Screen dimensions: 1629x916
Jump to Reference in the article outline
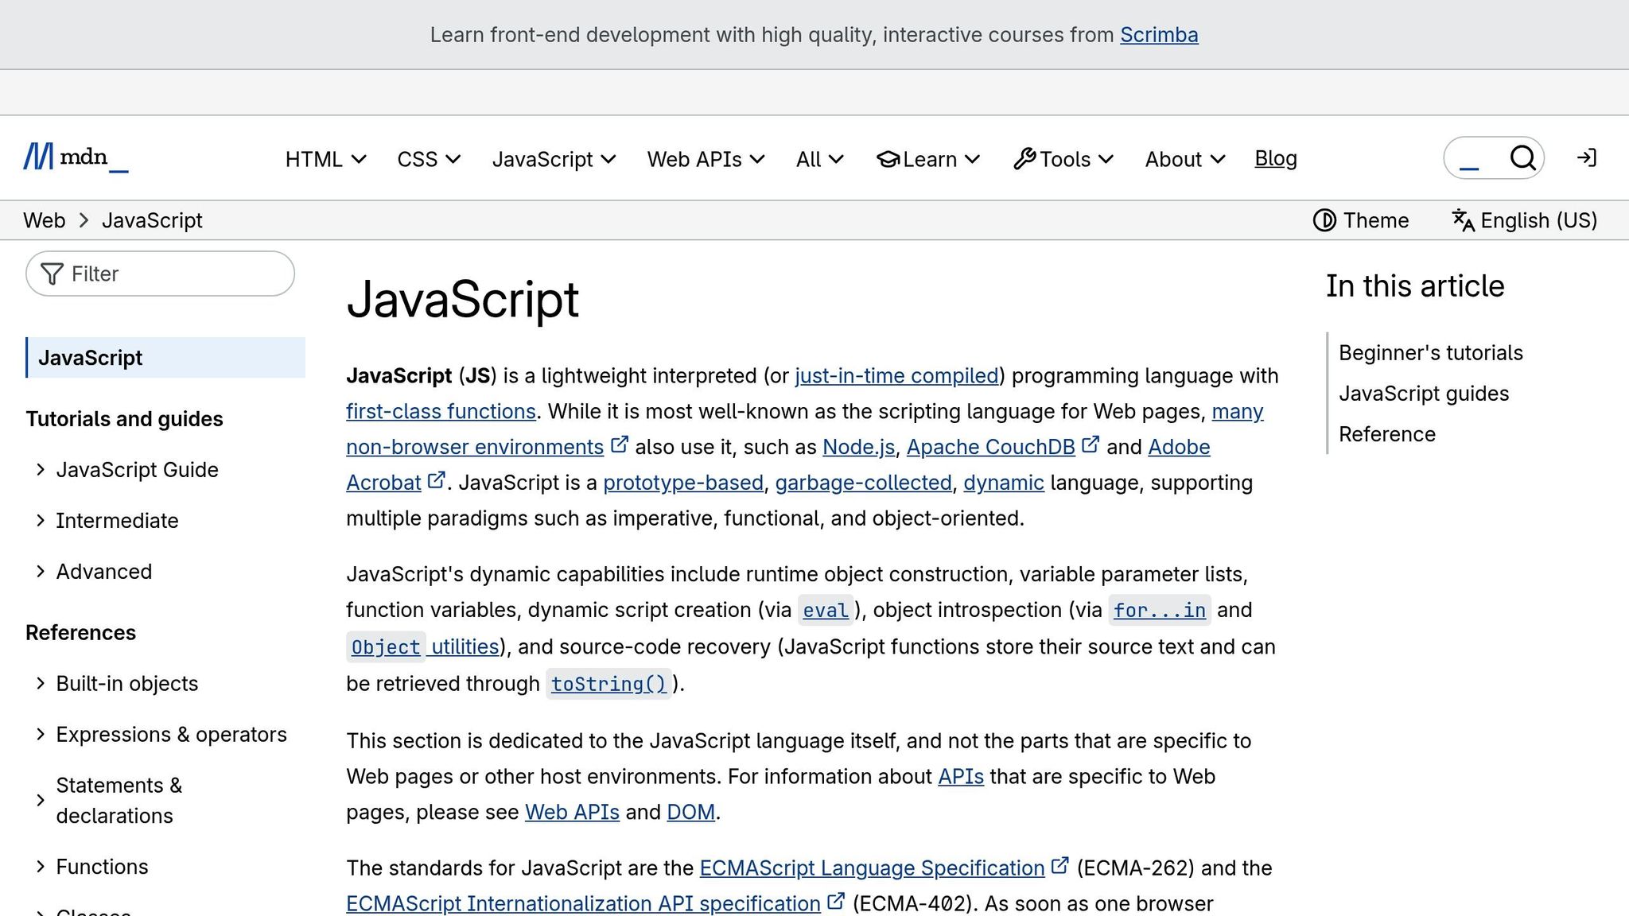click(x=1387, y=434)
